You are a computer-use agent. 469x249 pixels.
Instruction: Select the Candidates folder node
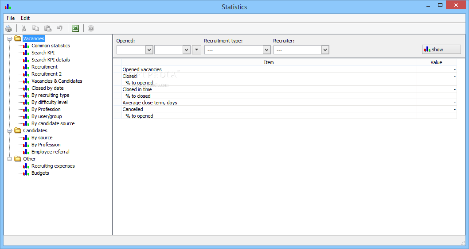click(x=35, y=130)
